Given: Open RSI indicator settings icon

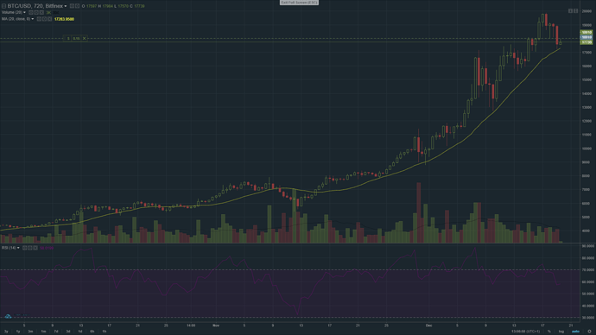Looking at the screenshot, I should coord(29,248).
